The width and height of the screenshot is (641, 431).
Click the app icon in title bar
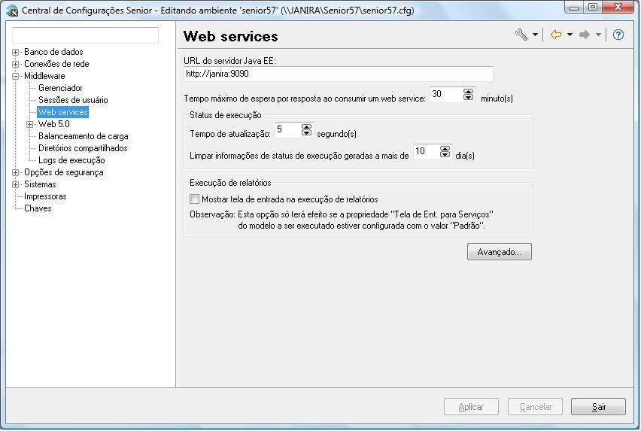click(x=12, y=11)
